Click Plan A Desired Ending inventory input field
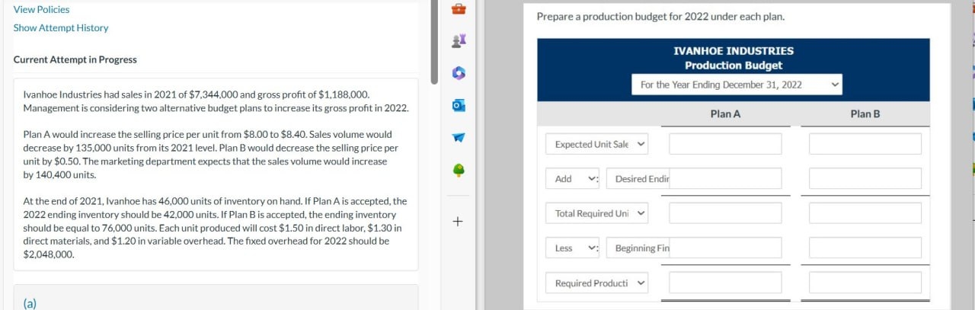 tap(725, 179)
